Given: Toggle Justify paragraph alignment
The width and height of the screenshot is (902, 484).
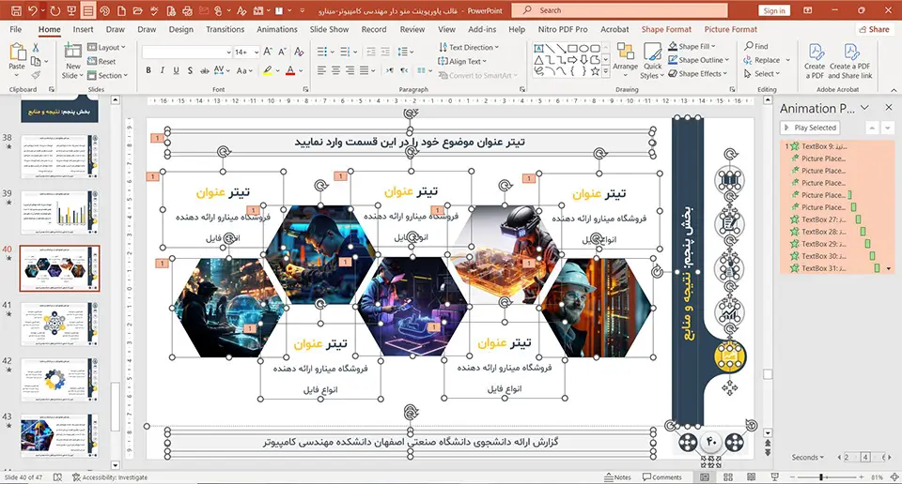Looking at the screenshot, I should [x=365, y=70].
